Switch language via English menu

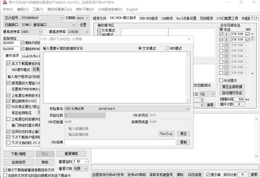[132, 9]
